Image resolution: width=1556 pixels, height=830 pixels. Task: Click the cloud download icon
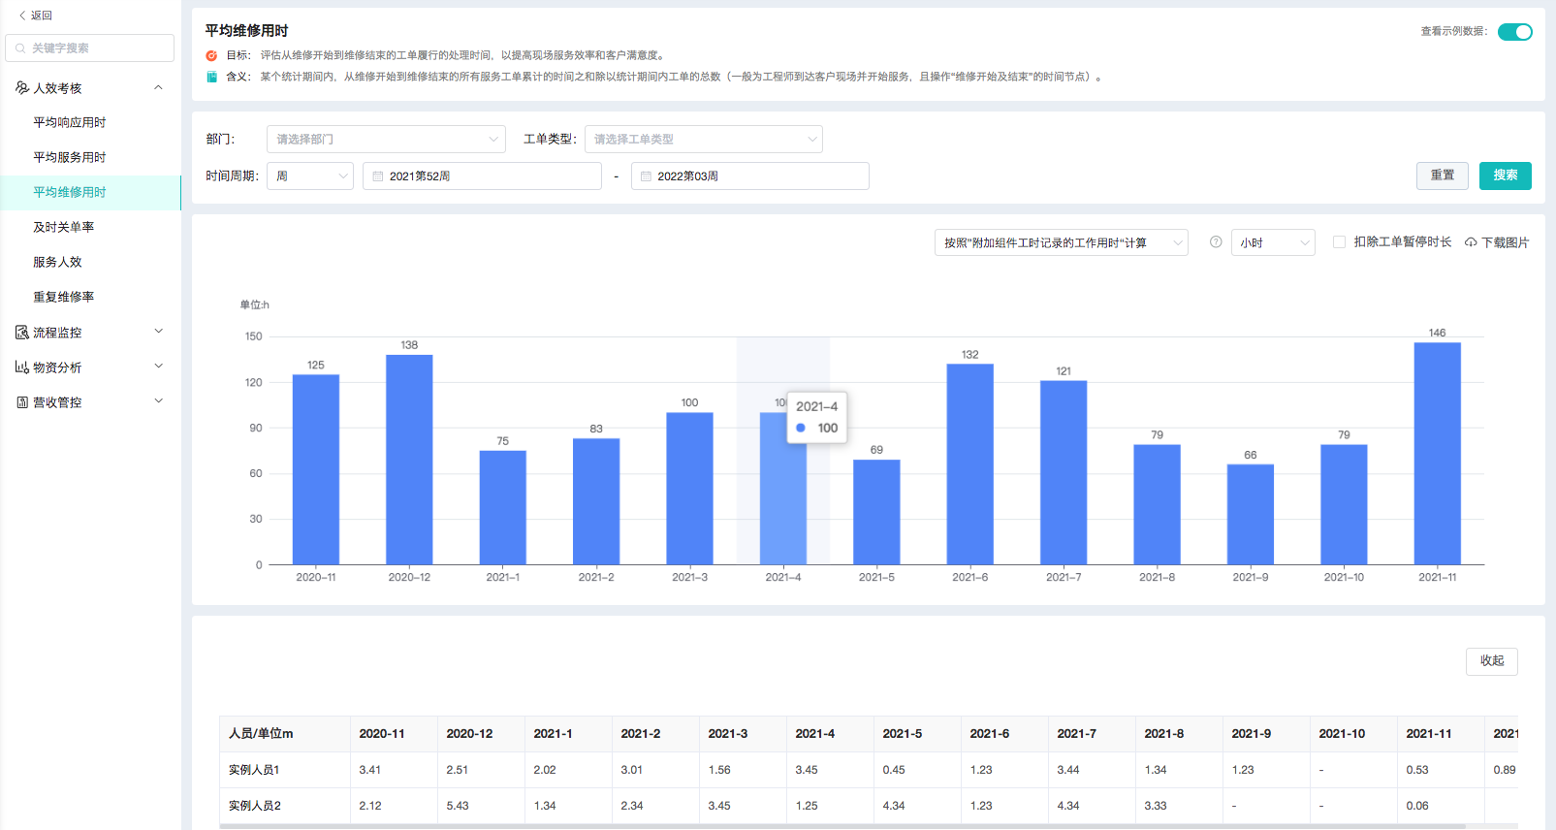coord(1471,242)
